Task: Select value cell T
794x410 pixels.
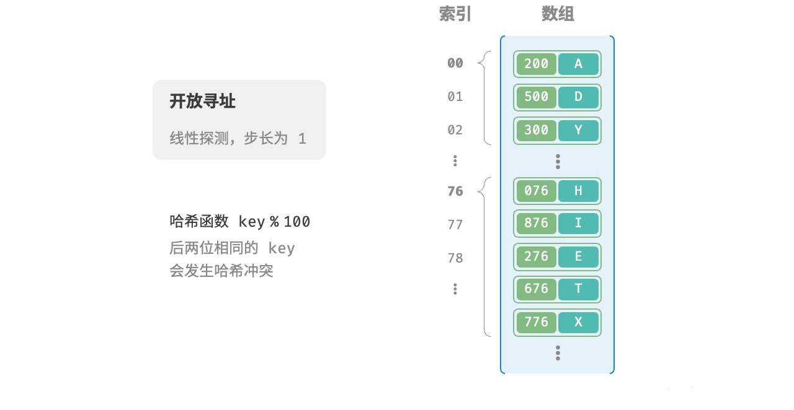Action: (x=578, y=289)
